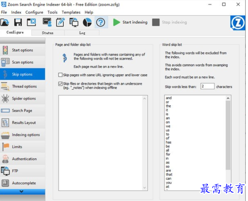The image size is (248, 201).
Task: Select the word 'you' in skip list
Action: point(169,183)
